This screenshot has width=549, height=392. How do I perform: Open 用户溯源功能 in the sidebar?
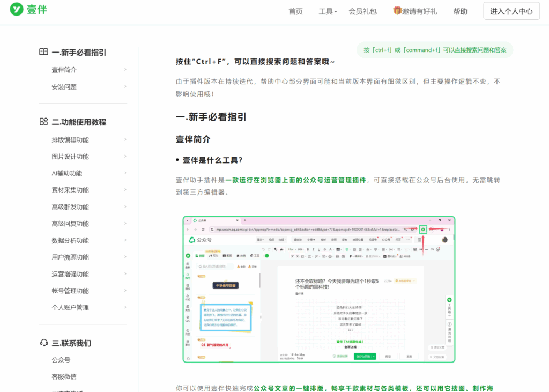70,257
